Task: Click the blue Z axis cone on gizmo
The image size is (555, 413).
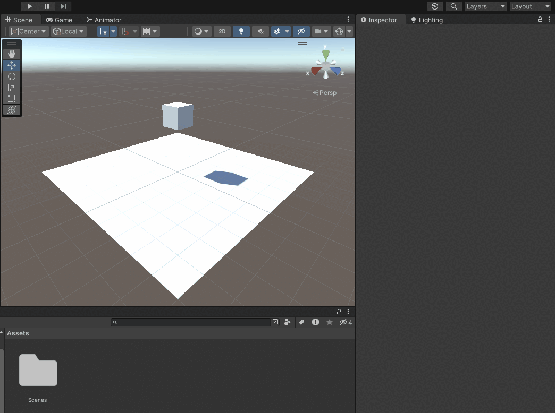Action: tap(335, 71)
